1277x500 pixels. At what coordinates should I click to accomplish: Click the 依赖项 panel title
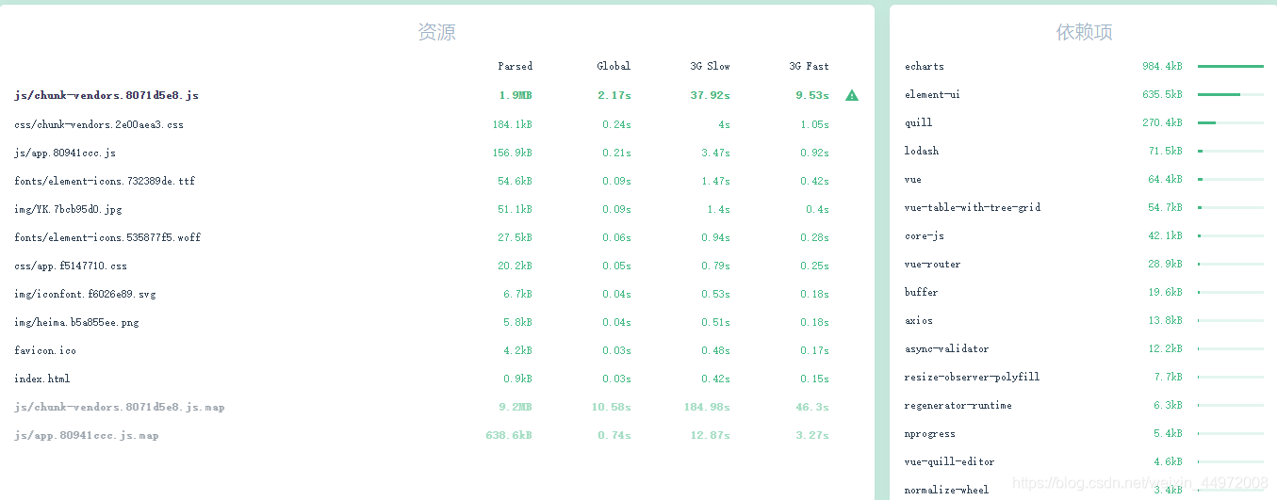click(x=1084, y=32)
